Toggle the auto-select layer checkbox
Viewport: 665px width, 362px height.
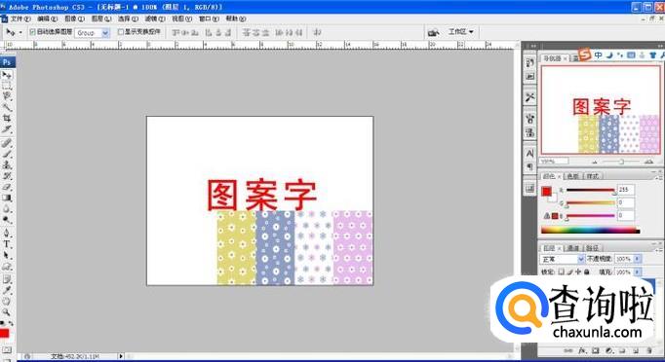click(32, 32)
